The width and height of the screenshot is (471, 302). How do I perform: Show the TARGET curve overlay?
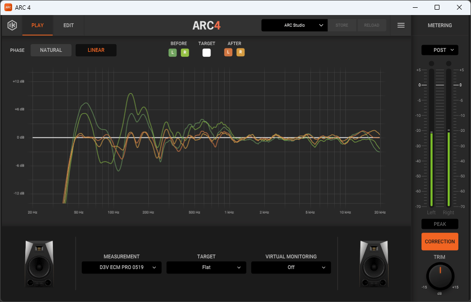(x=206, y=52)
